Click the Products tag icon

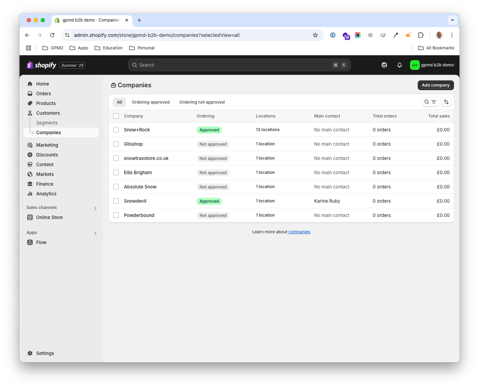pyautogui.click(x=30, y=103)
